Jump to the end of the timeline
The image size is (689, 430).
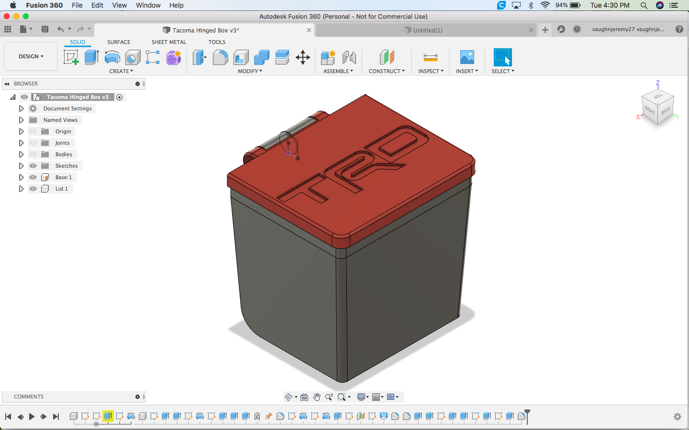pos(56,417)
